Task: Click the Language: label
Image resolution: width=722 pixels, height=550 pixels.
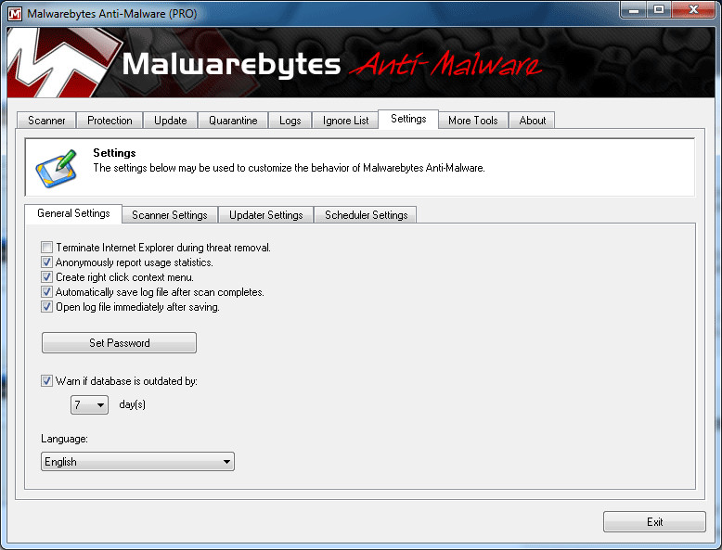Action: [64, 439]
